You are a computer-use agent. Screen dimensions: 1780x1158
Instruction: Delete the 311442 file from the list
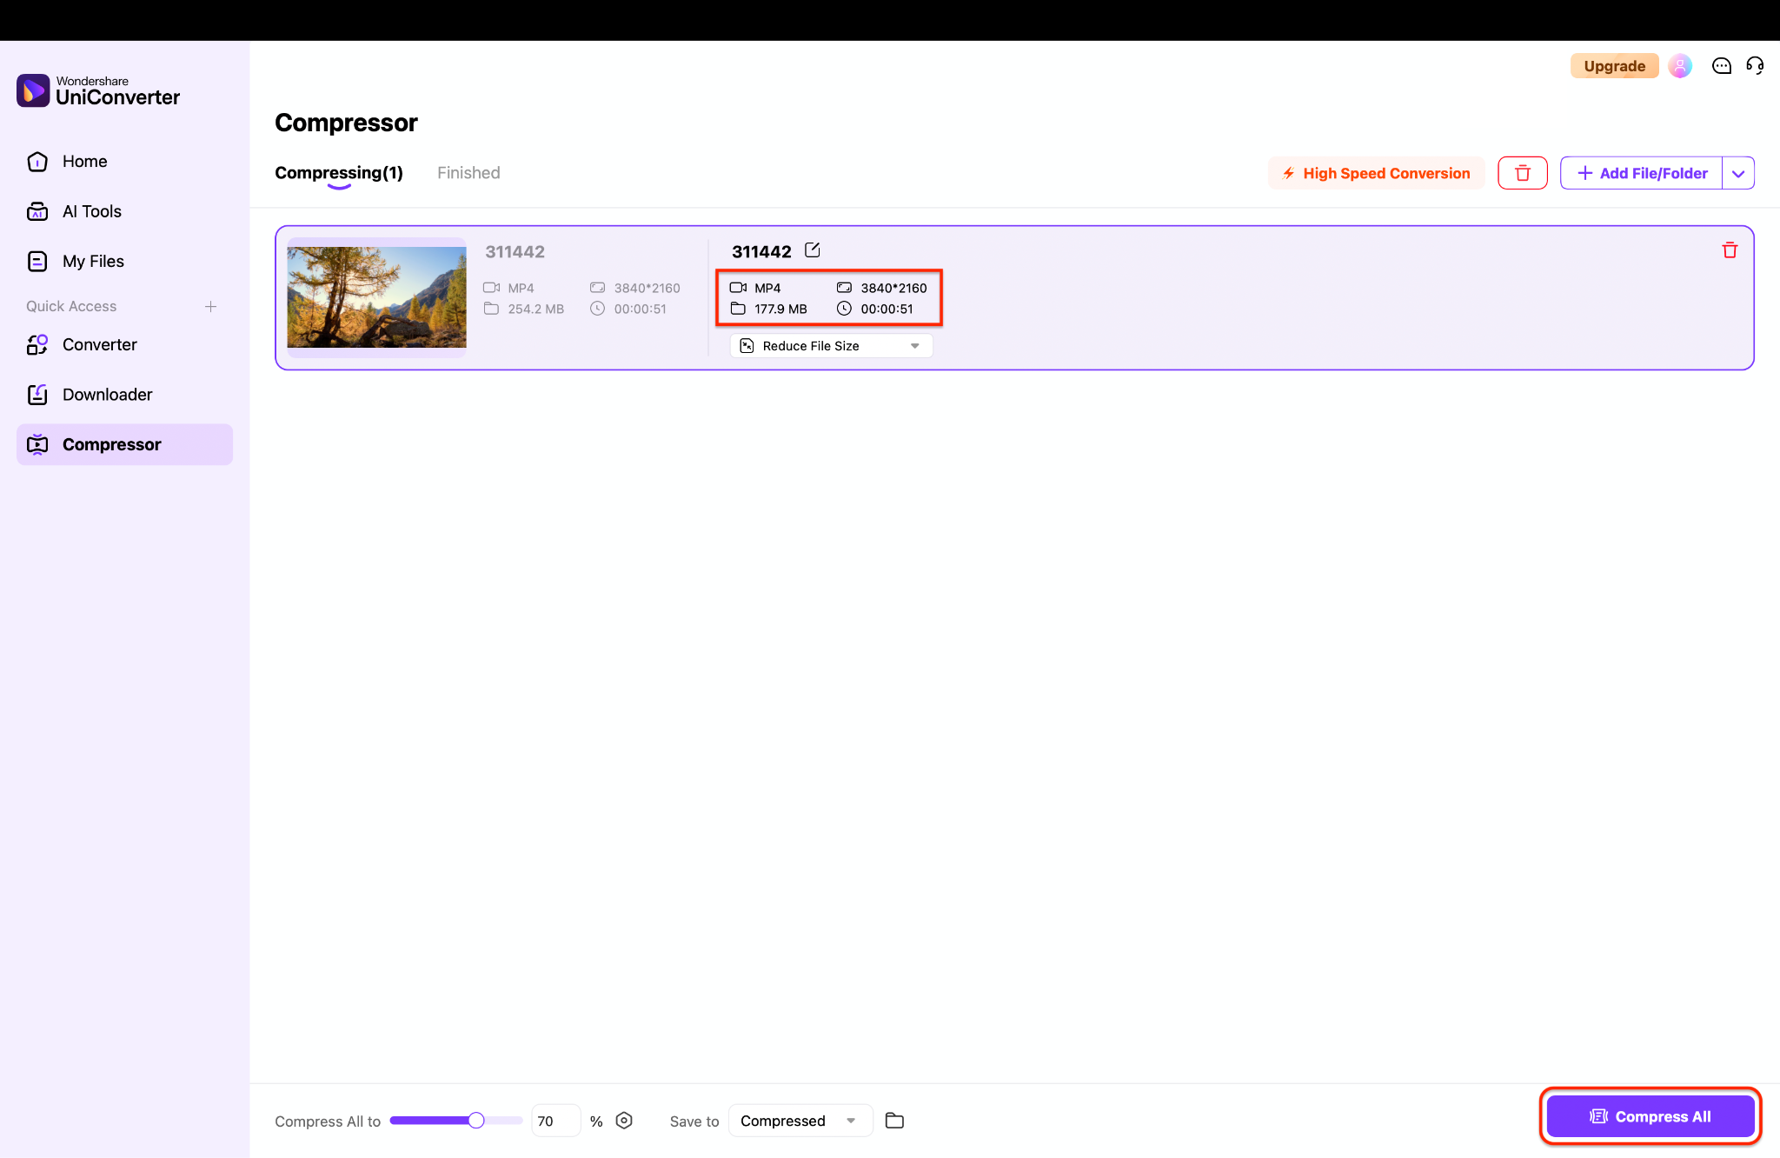1730,250
